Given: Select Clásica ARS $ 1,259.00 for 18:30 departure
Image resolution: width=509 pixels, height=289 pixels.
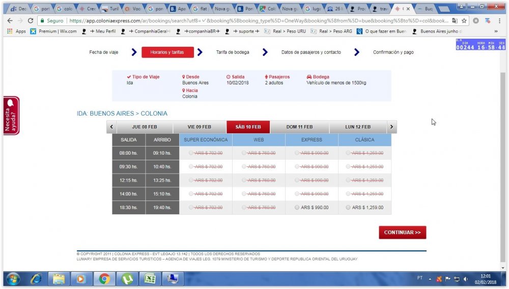Looking at the screenshot, I should [348, 208].
